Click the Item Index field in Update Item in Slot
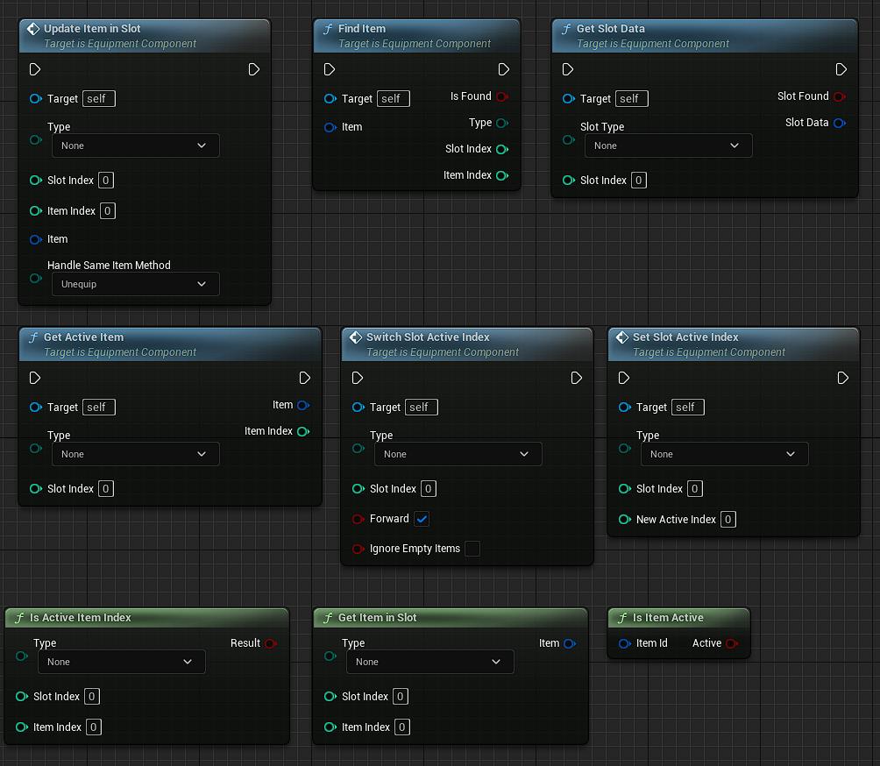The width and height of the screenshot is (880, 766). [x=108, y=210]
